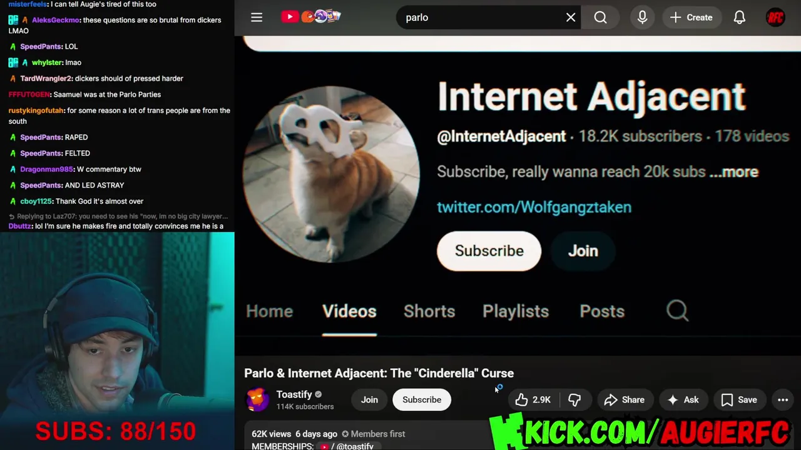Click chat username rustykingofutah
Image resolution: width=801 pixels, height=450 pixels.
coord(36,111)
